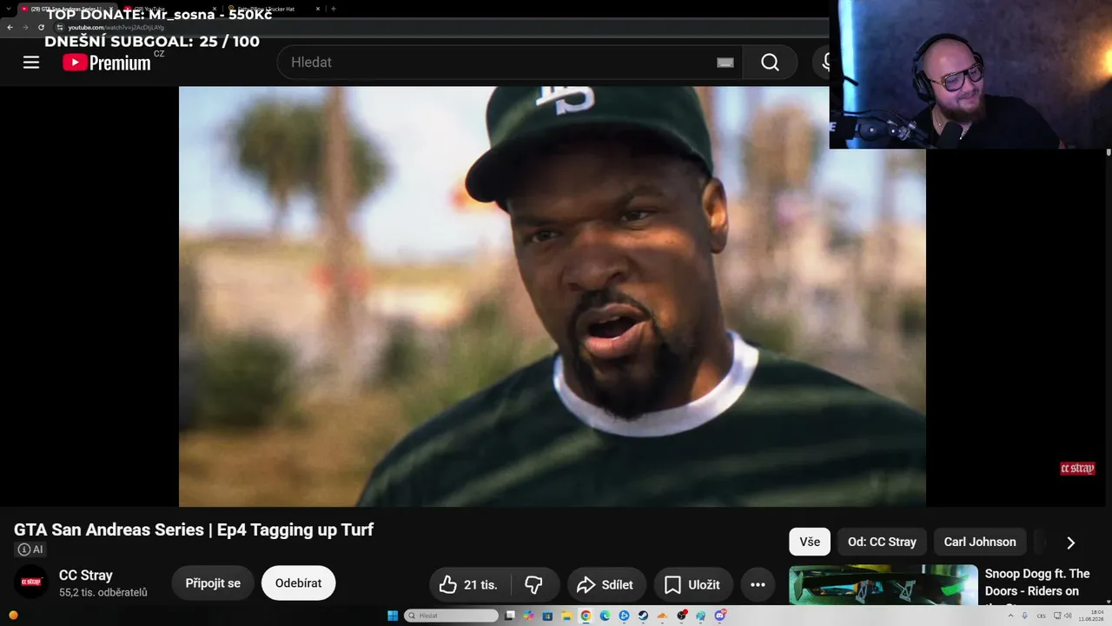1112x626 pixels.
Task: Open Discord from the taskbar
Action: click(x=719, y=616)
